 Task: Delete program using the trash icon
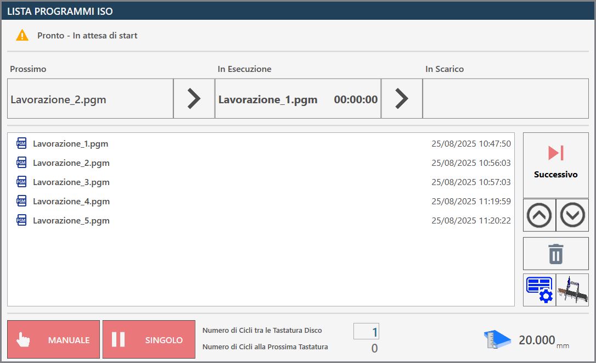tap(556, 254)
